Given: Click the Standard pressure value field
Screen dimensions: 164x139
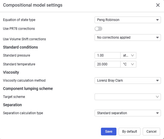Looking at the screenshot, I should [108, 55].
